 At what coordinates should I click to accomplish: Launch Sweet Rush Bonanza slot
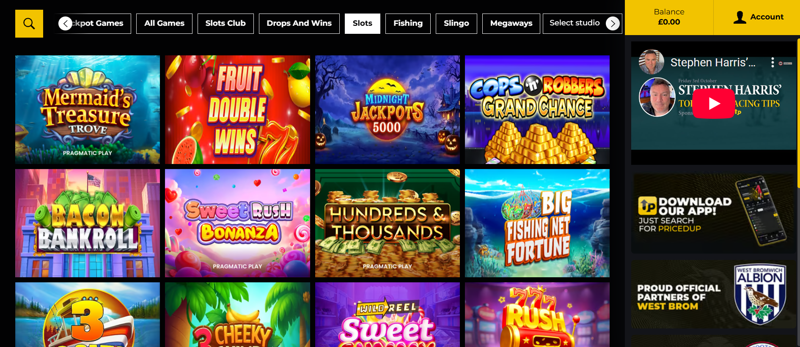pos(237,223)
